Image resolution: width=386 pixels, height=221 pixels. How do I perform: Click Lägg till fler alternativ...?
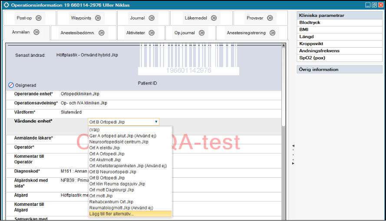click(x=112, y=214)
